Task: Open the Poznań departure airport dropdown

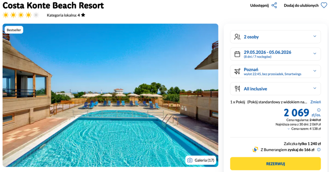Action: point(275,72)
